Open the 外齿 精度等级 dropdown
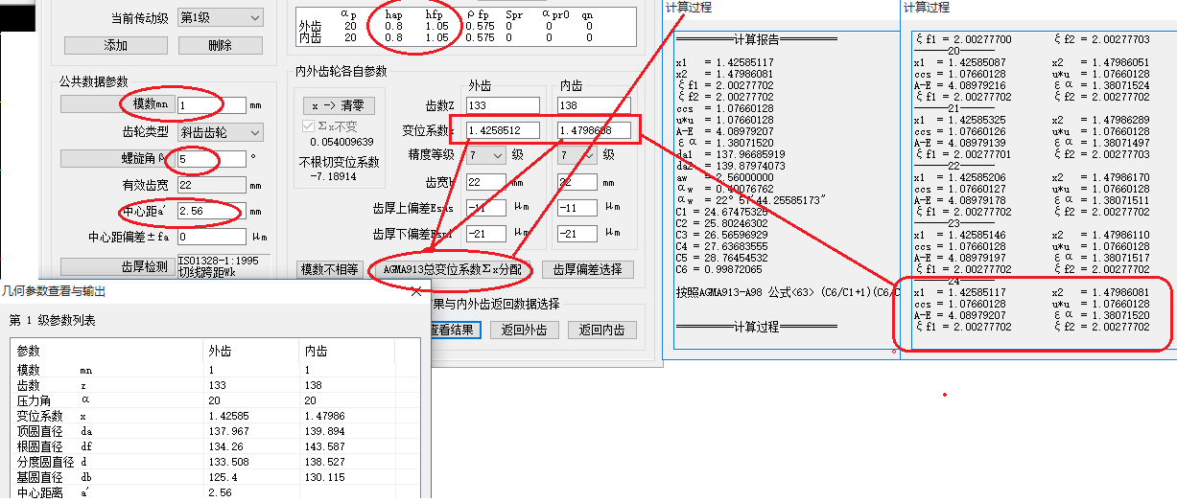 tap(486, 154)
